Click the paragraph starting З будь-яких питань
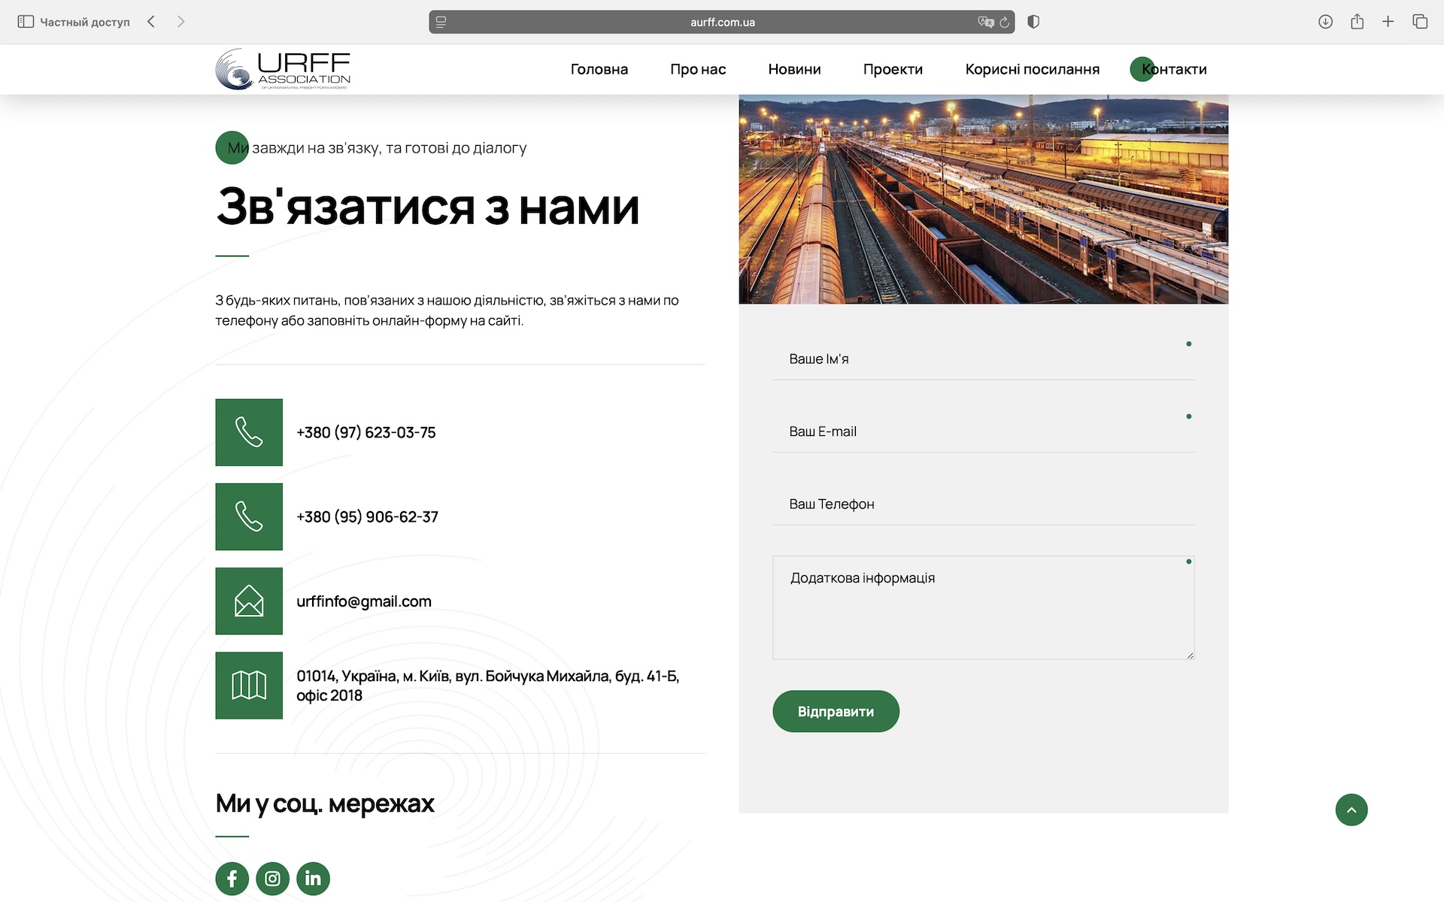This screenshot has width=1444, height=902. coord(447,310)
